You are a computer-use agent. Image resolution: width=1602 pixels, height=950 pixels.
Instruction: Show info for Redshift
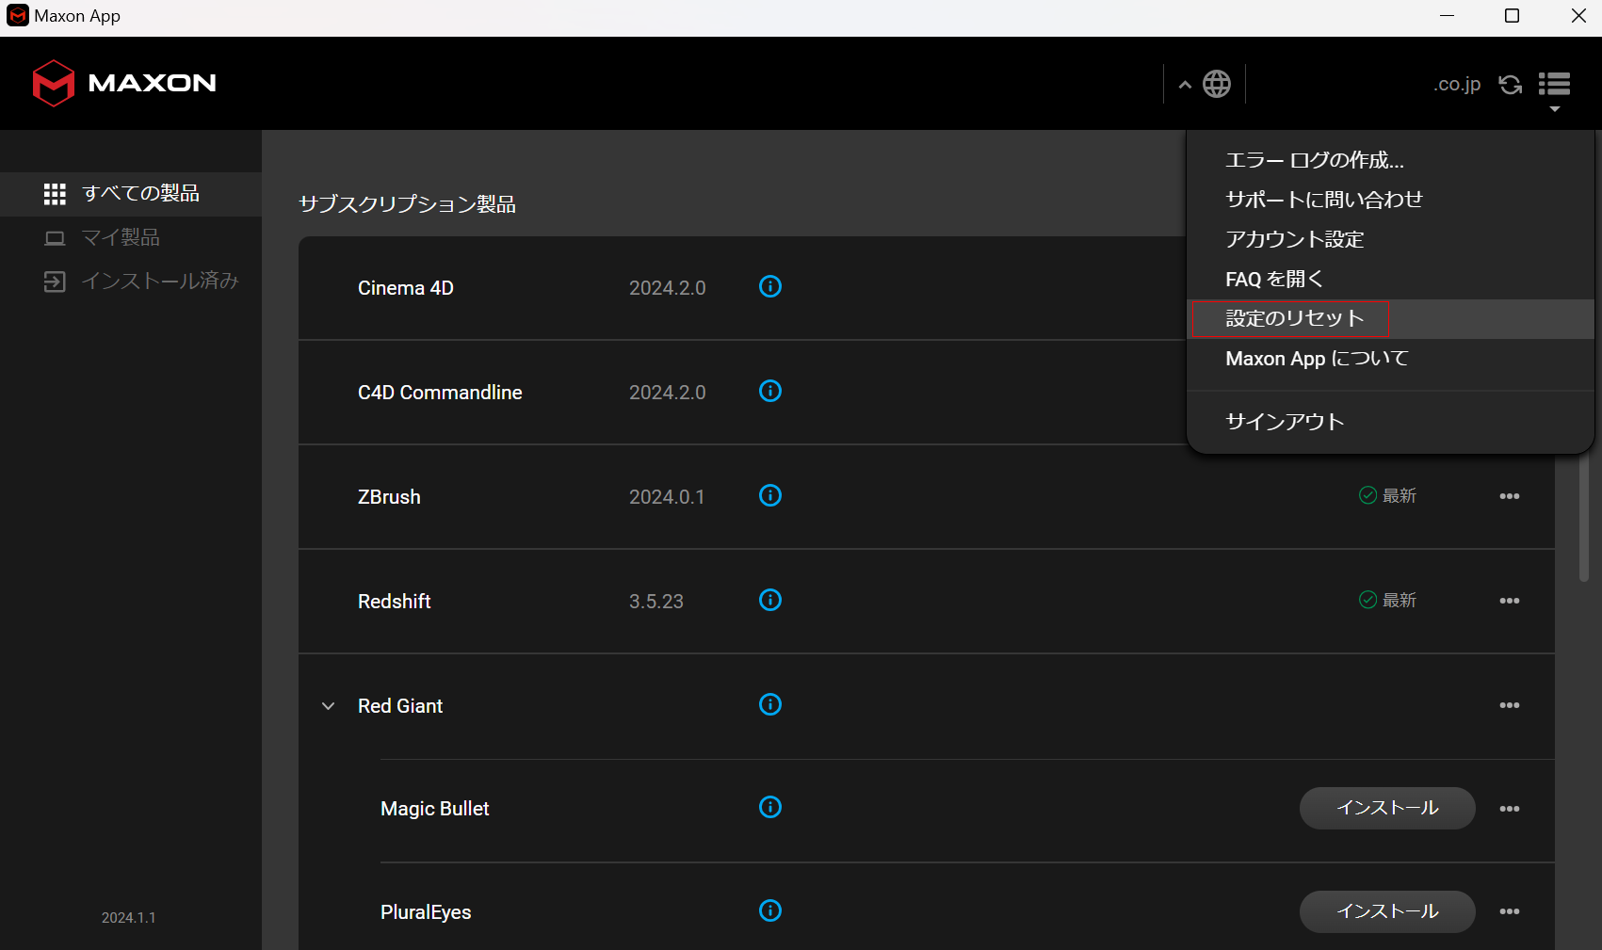coord(770,600)
